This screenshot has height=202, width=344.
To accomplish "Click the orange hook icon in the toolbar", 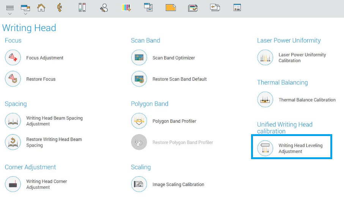I will click(x=60, y=8).
